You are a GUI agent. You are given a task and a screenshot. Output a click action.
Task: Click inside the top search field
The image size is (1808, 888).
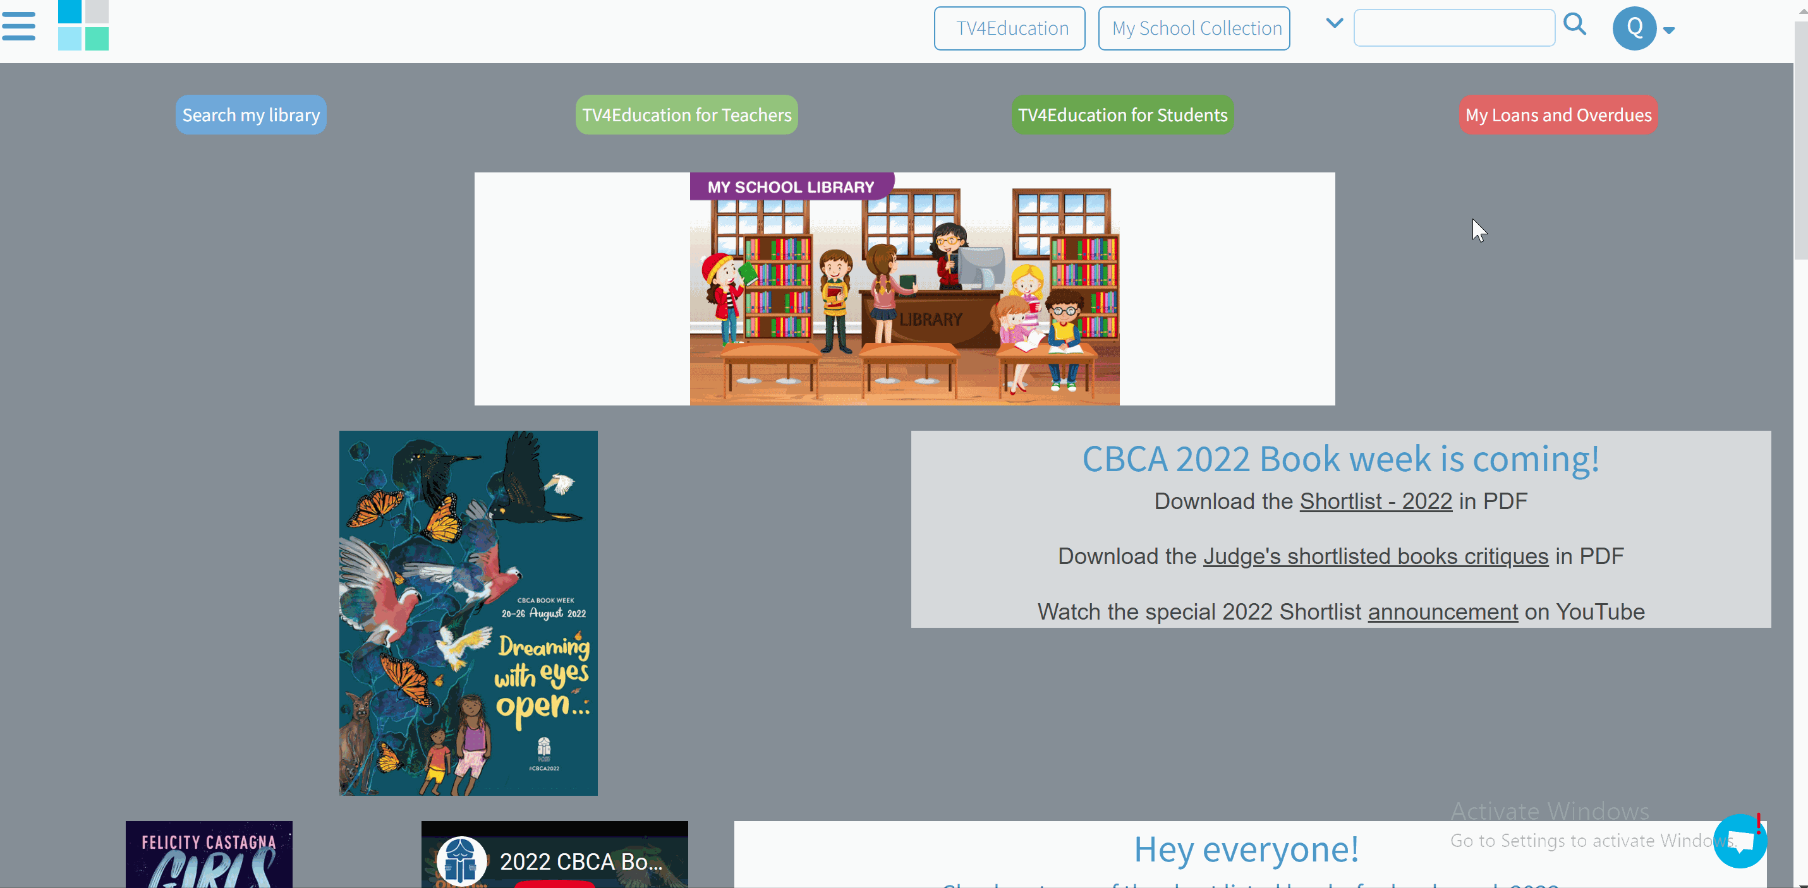click(1454, 28)
